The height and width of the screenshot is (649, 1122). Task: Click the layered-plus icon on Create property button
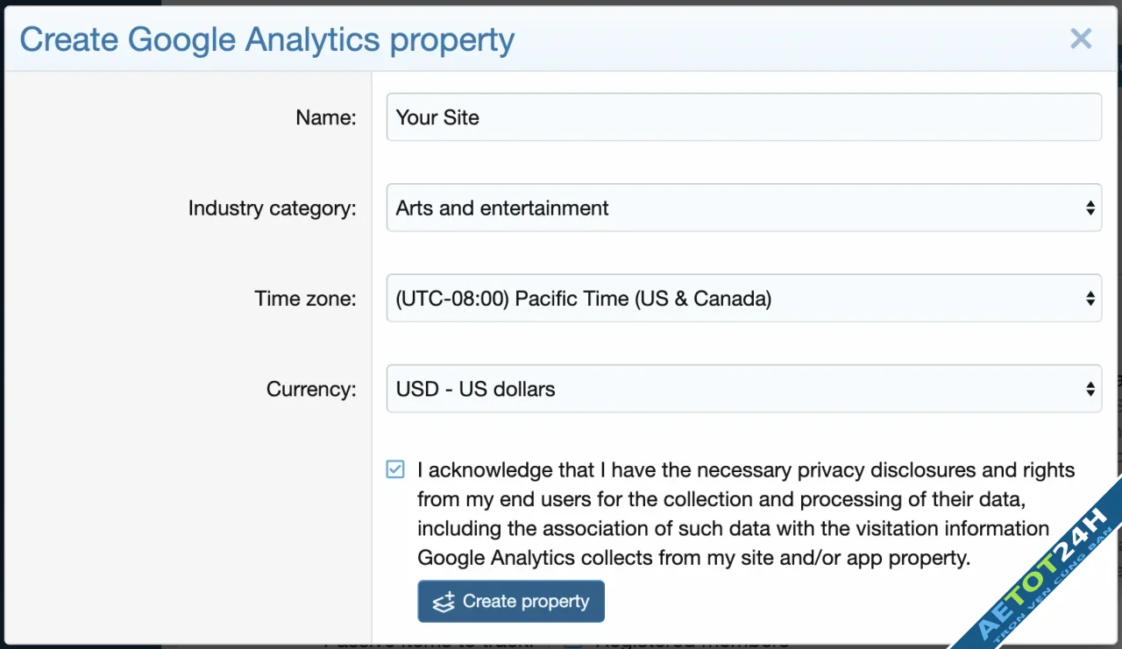pos(442,602)
